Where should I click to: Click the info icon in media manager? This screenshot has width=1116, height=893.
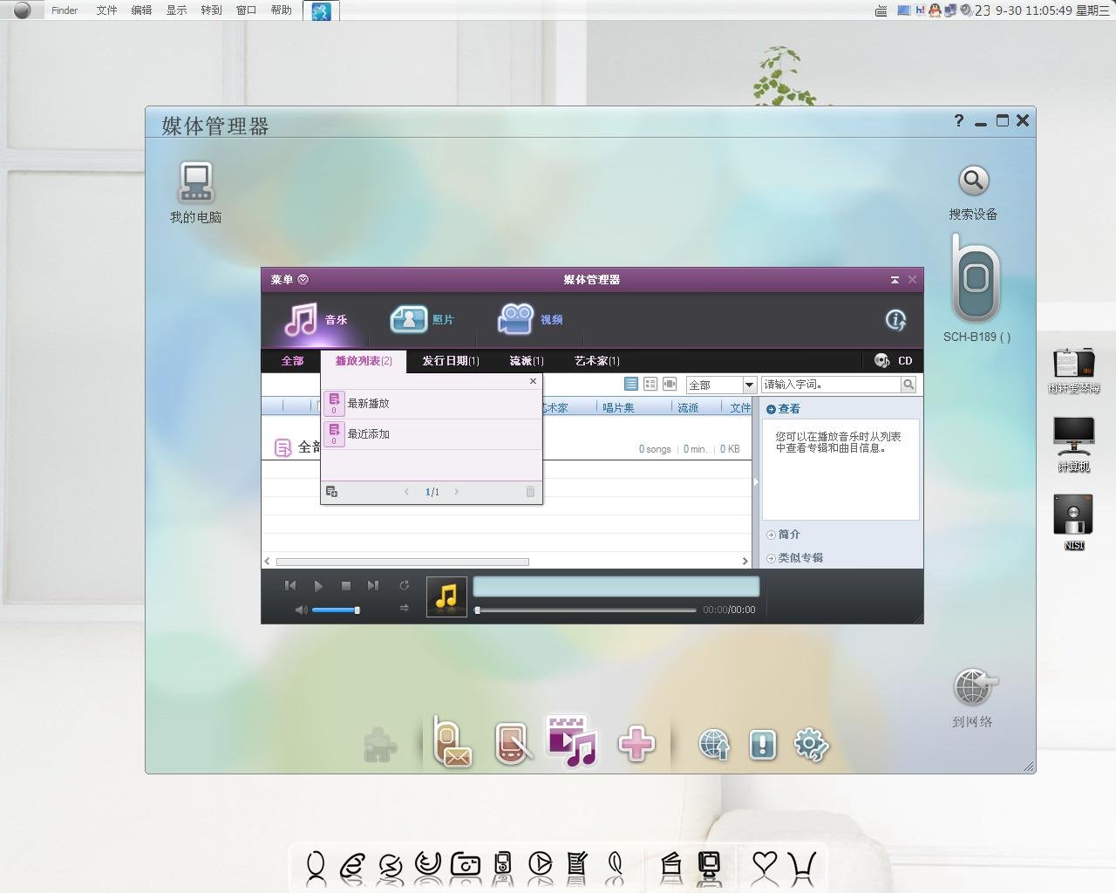click(895, 320)
